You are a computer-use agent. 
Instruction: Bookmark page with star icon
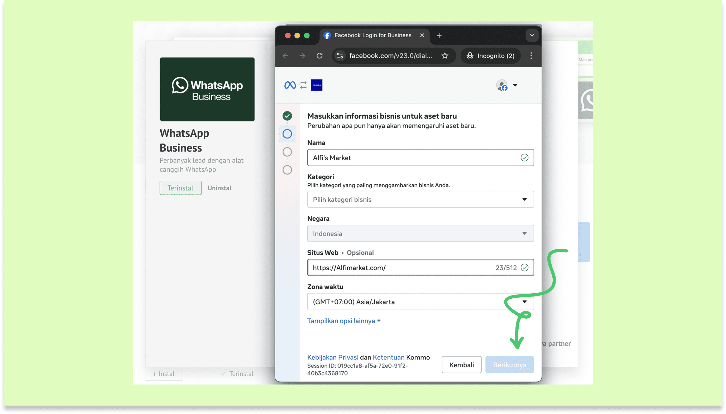[x=445, y=56]
